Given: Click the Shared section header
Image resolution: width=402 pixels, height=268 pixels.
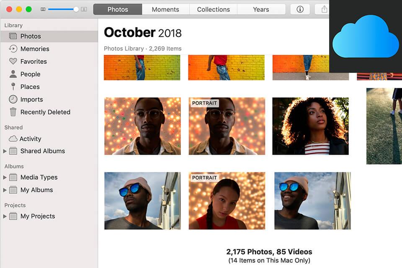Looking at the screenshot, I should tap(13, 127).
